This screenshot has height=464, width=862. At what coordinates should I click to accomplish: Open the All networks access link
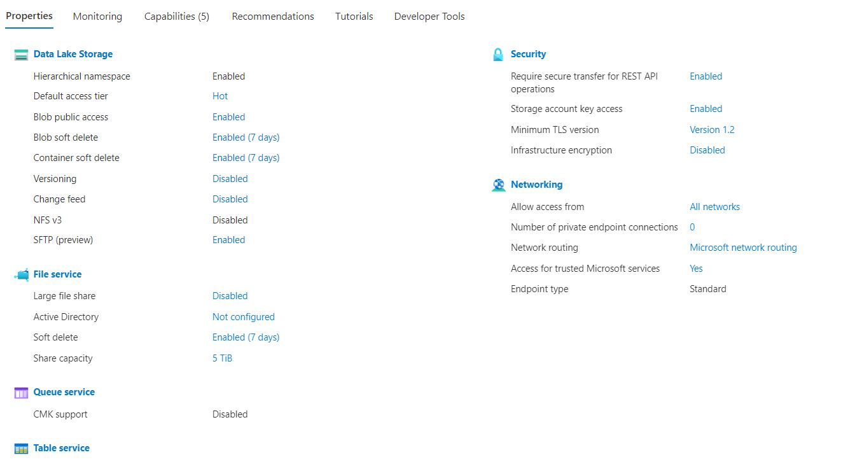point(714,206)
